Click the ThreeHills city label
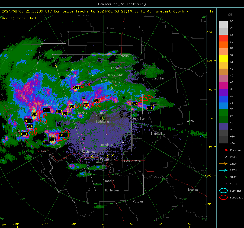The image size is (244, 228). 136,118
